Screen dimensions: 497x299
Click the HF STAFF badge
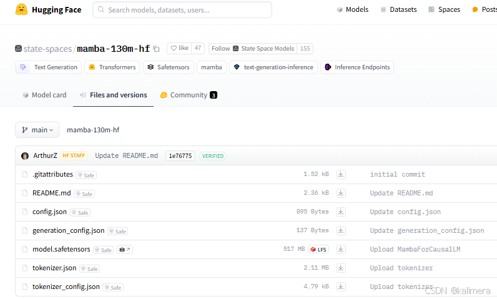coord(74,155)
